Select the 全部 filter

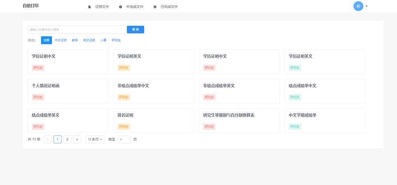point(46,41)
